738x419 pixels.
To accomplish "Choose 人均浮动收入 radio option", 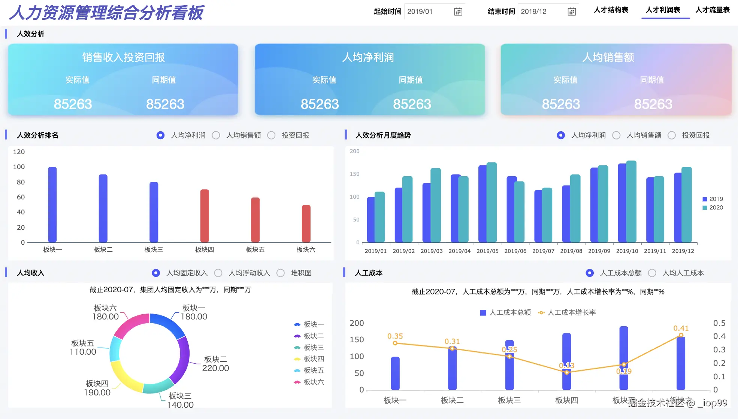I will coord(218,273).
